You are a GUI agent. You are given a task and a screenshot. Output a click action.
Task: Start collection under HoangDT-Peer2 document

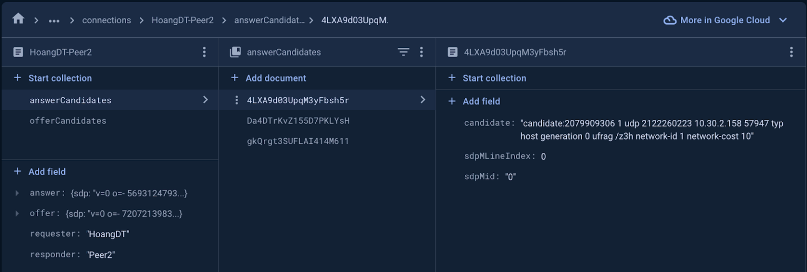coord(53,78)
